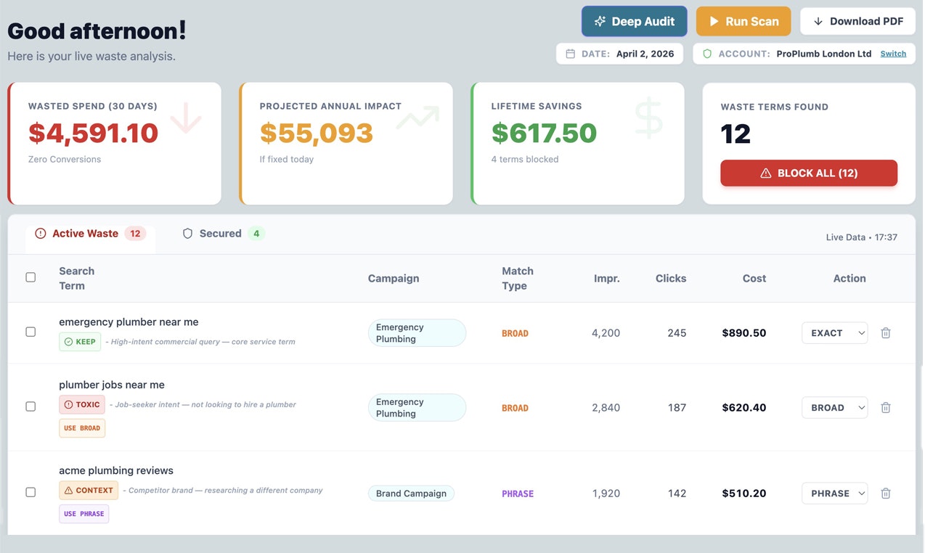Click the Live Data 17:37 timestamp
The image size is (925, 553).
[862, 237]
